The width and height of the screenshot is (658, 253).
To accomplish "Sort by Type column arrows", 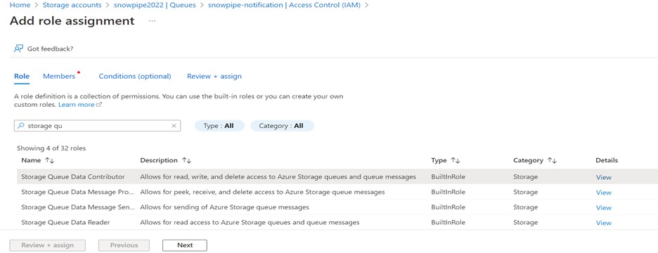I will coord(456,160).
